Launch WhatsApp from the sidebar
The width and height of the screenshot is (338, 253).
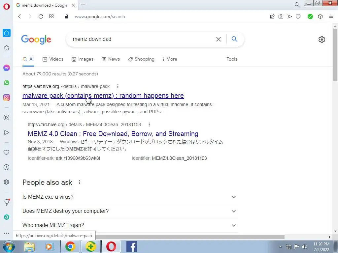7,83
